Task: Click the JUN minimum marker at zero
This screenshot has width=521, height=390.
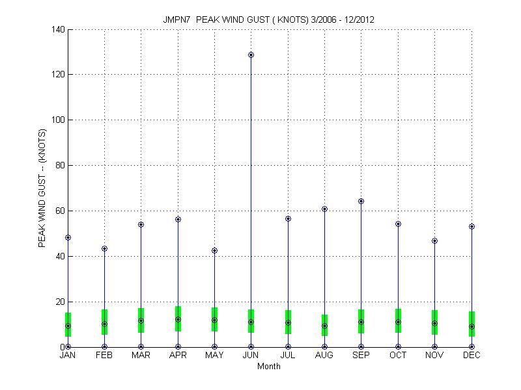Action: pyautogui.click(x=251, y=347)
